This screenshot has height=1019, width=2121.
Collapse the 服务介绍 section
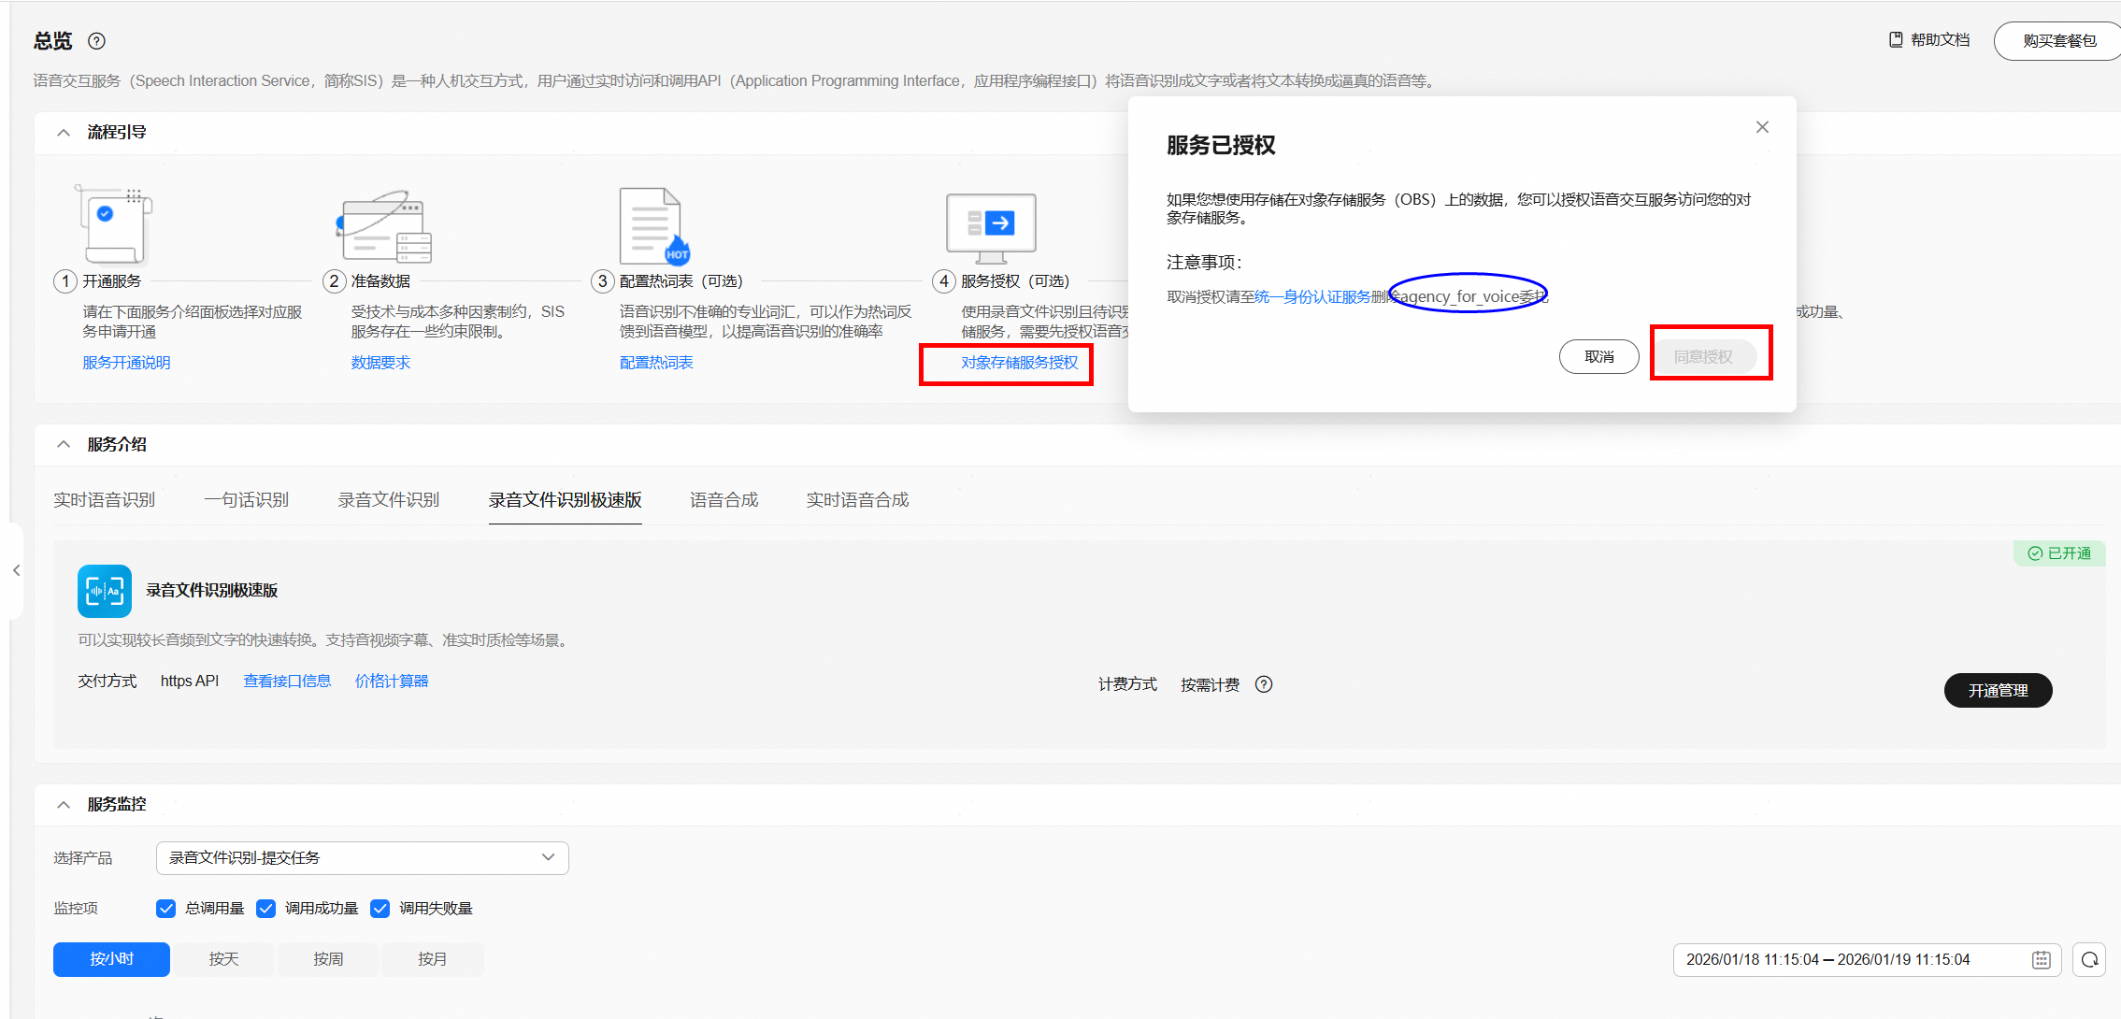(64, 445)
